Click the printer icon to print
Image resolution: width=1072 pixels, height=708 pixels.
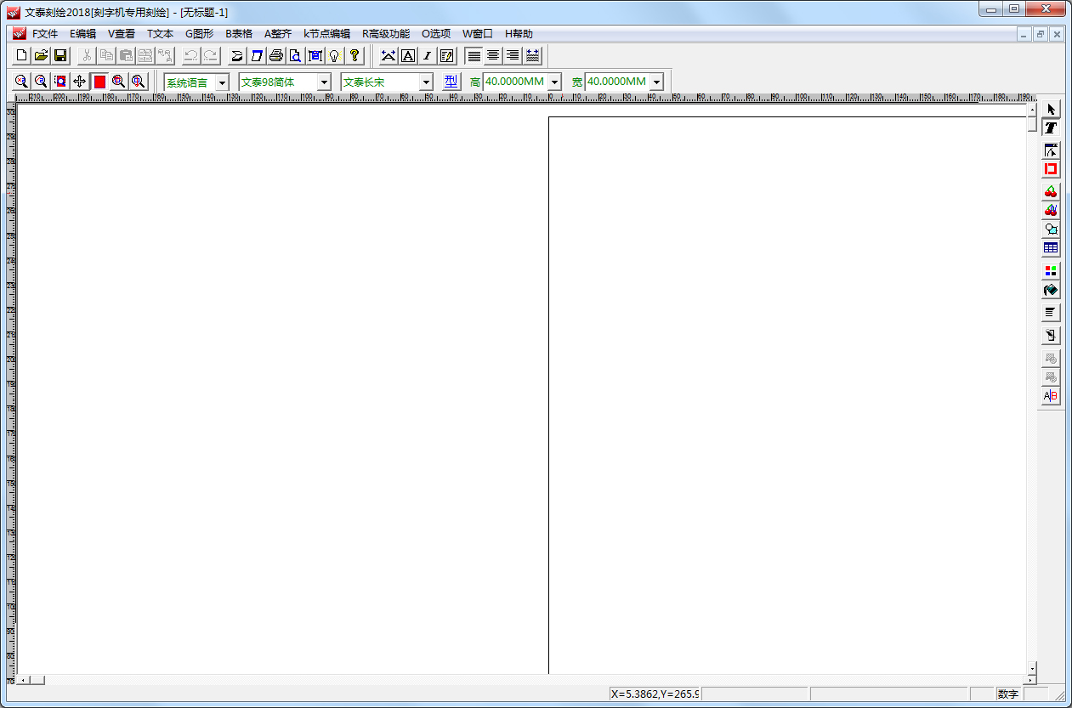tap(276, 56)
